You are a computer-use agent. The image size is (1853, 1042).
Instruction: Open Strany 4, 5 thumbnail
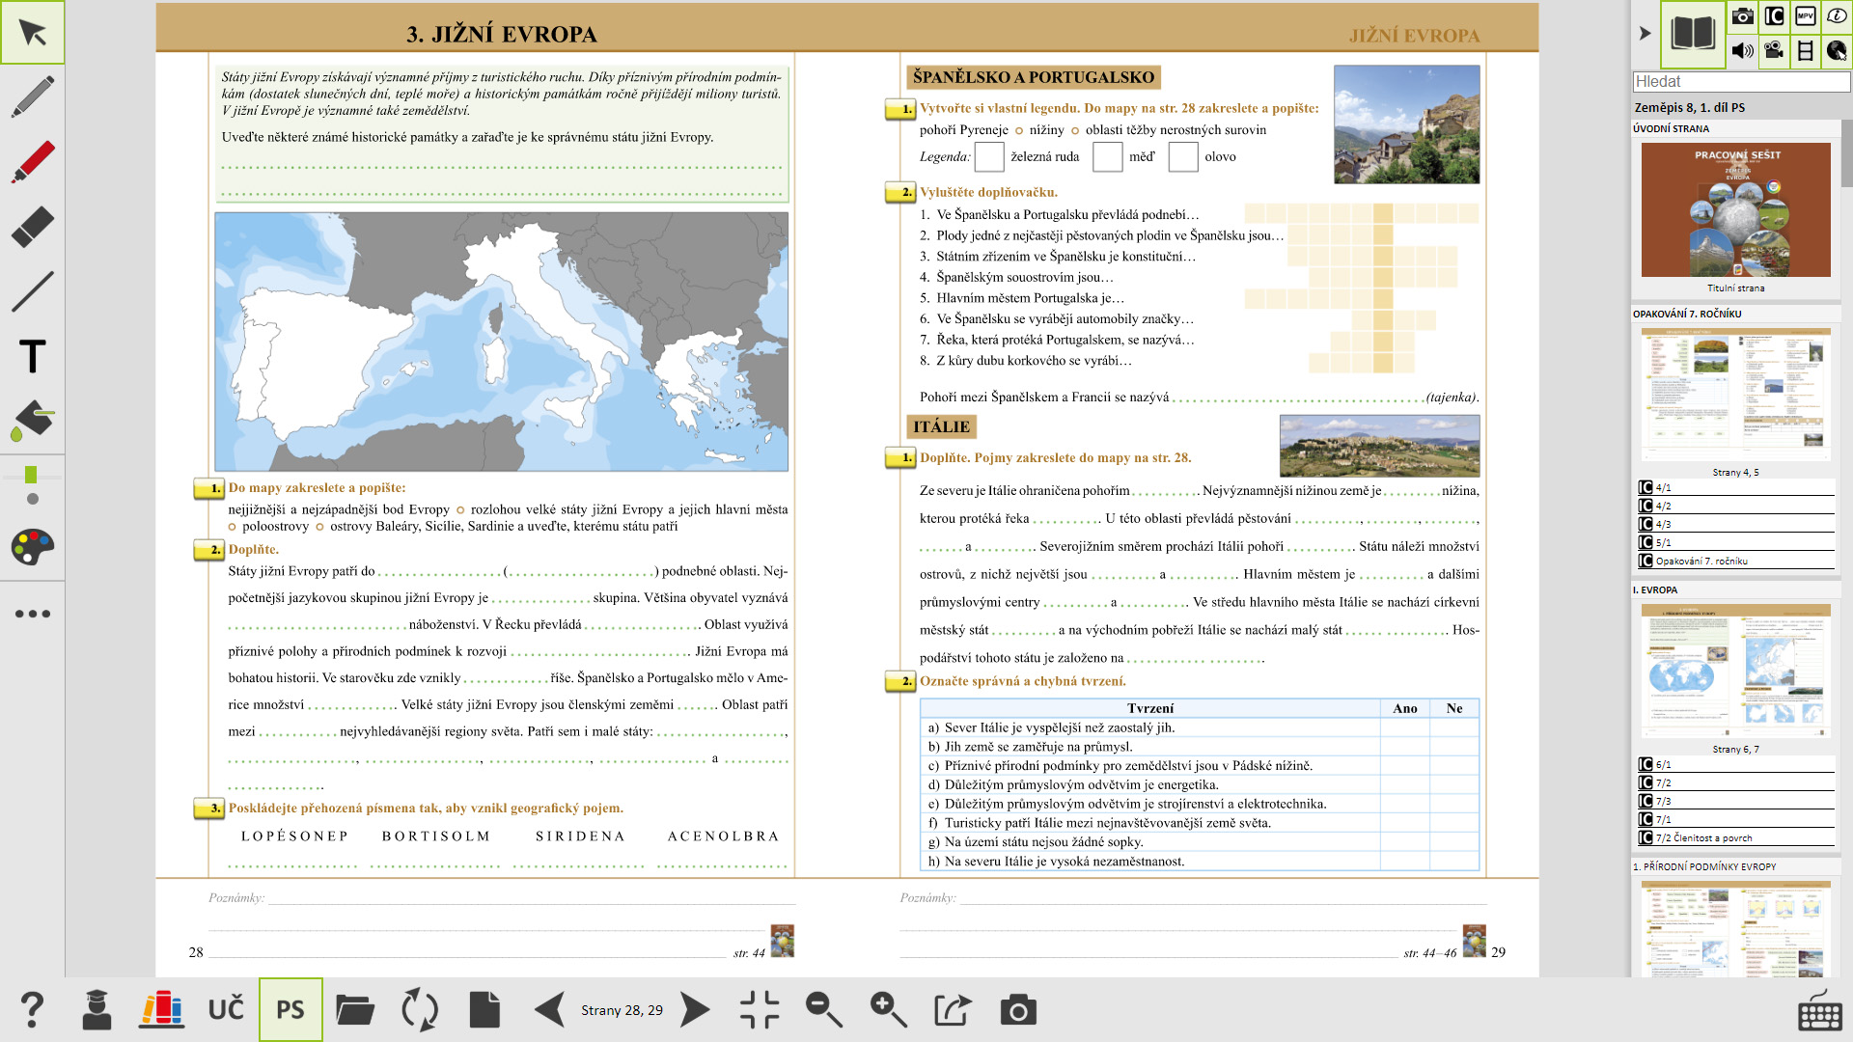coord(1735,396)
